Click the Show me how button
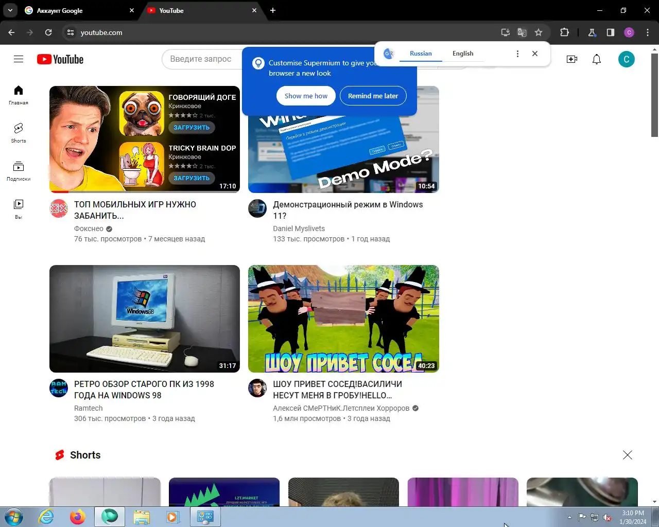This screenshot has width=659, height=527. click(x=306, y=96)
